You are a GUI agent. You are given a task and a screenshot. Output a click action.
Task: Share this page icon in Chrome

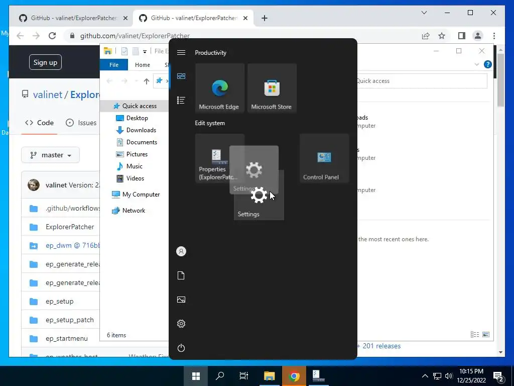point(426,36)
